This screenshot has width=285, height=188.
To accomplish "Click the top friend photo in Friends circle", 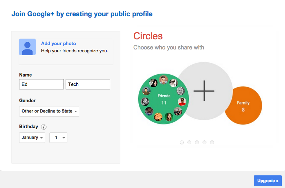I will point(164,80).
